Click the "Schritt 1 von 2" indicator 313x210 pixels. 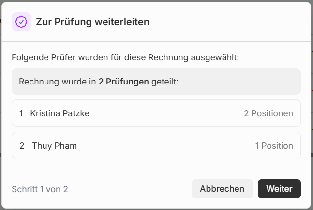tap(40, 189)
